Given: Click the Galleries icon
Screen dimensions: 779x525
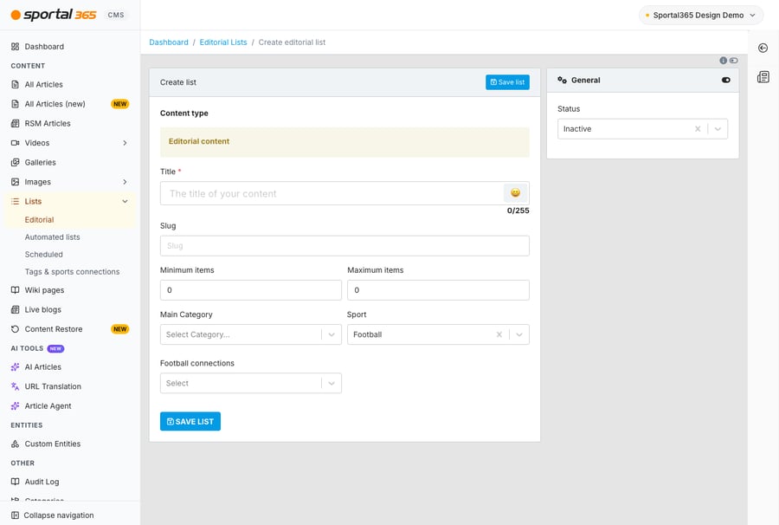Looking at the screenshot, I should coord(15,162).
